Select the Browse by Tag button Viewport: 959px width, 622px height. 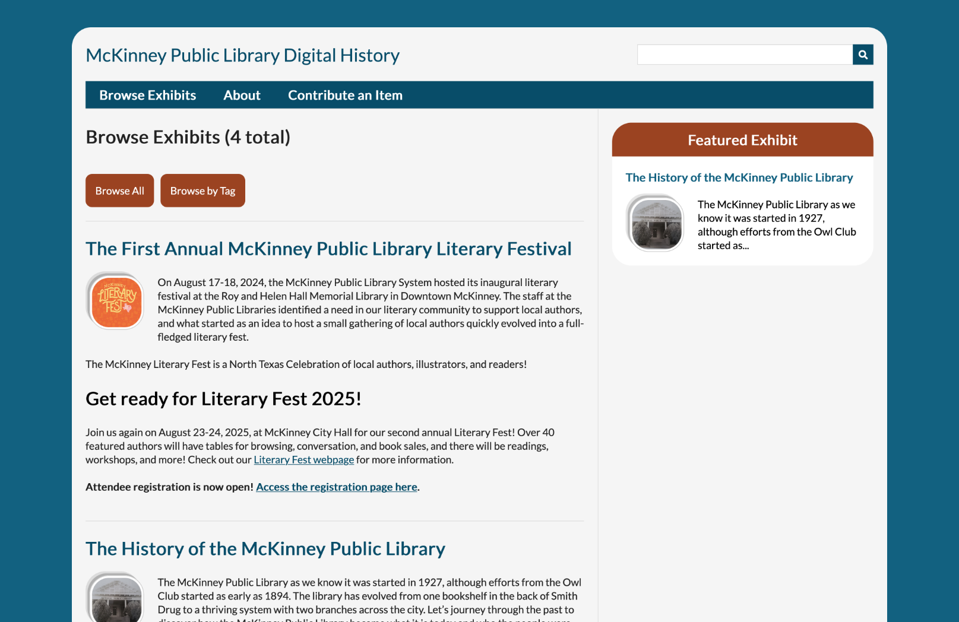(x=202, y=191)
